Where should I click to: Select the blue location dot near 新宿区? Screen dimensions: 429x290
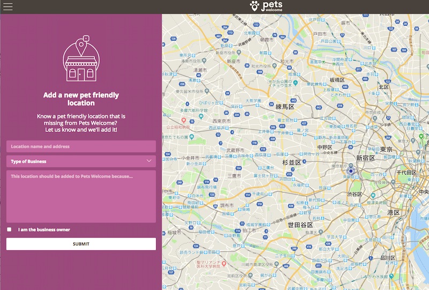(351, 171)
